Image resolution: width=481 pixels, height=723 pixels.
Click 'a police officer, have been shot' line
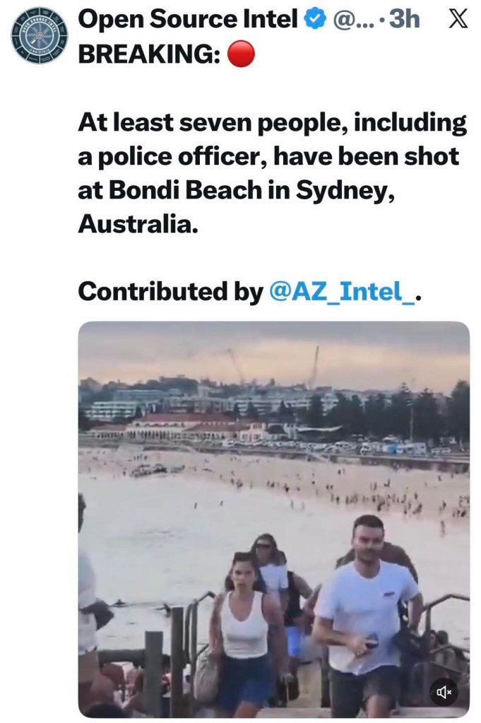pyautogui.click(x=268, y=156)
